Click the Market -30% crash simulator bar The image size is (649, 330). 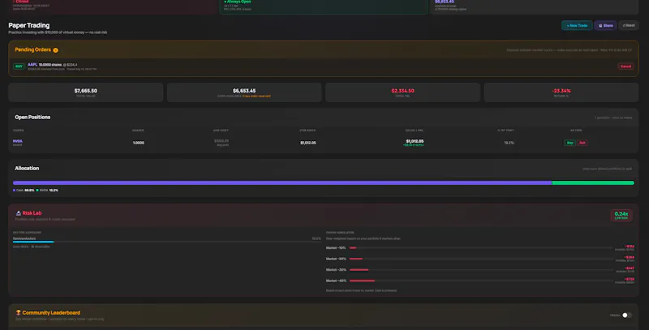[x=480, y=270]
